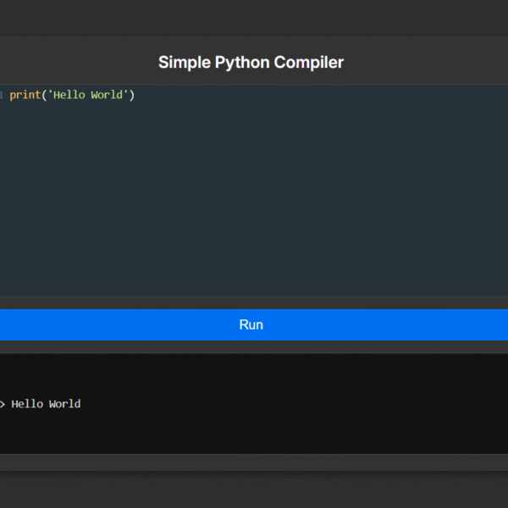
Task: Click line number 1 in editor gutter
Action: coord(2,95)
